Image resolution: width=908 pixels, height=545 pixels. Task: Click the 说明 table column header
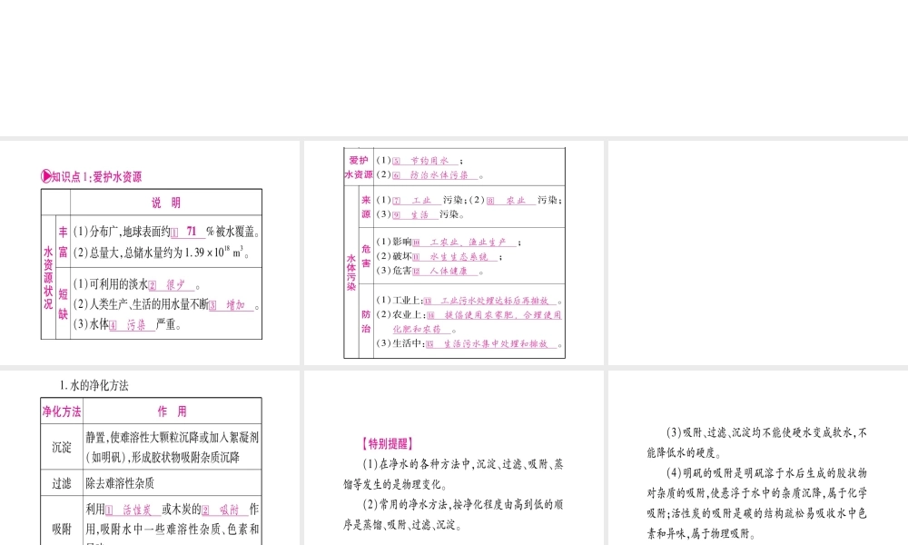click(166, 202)
